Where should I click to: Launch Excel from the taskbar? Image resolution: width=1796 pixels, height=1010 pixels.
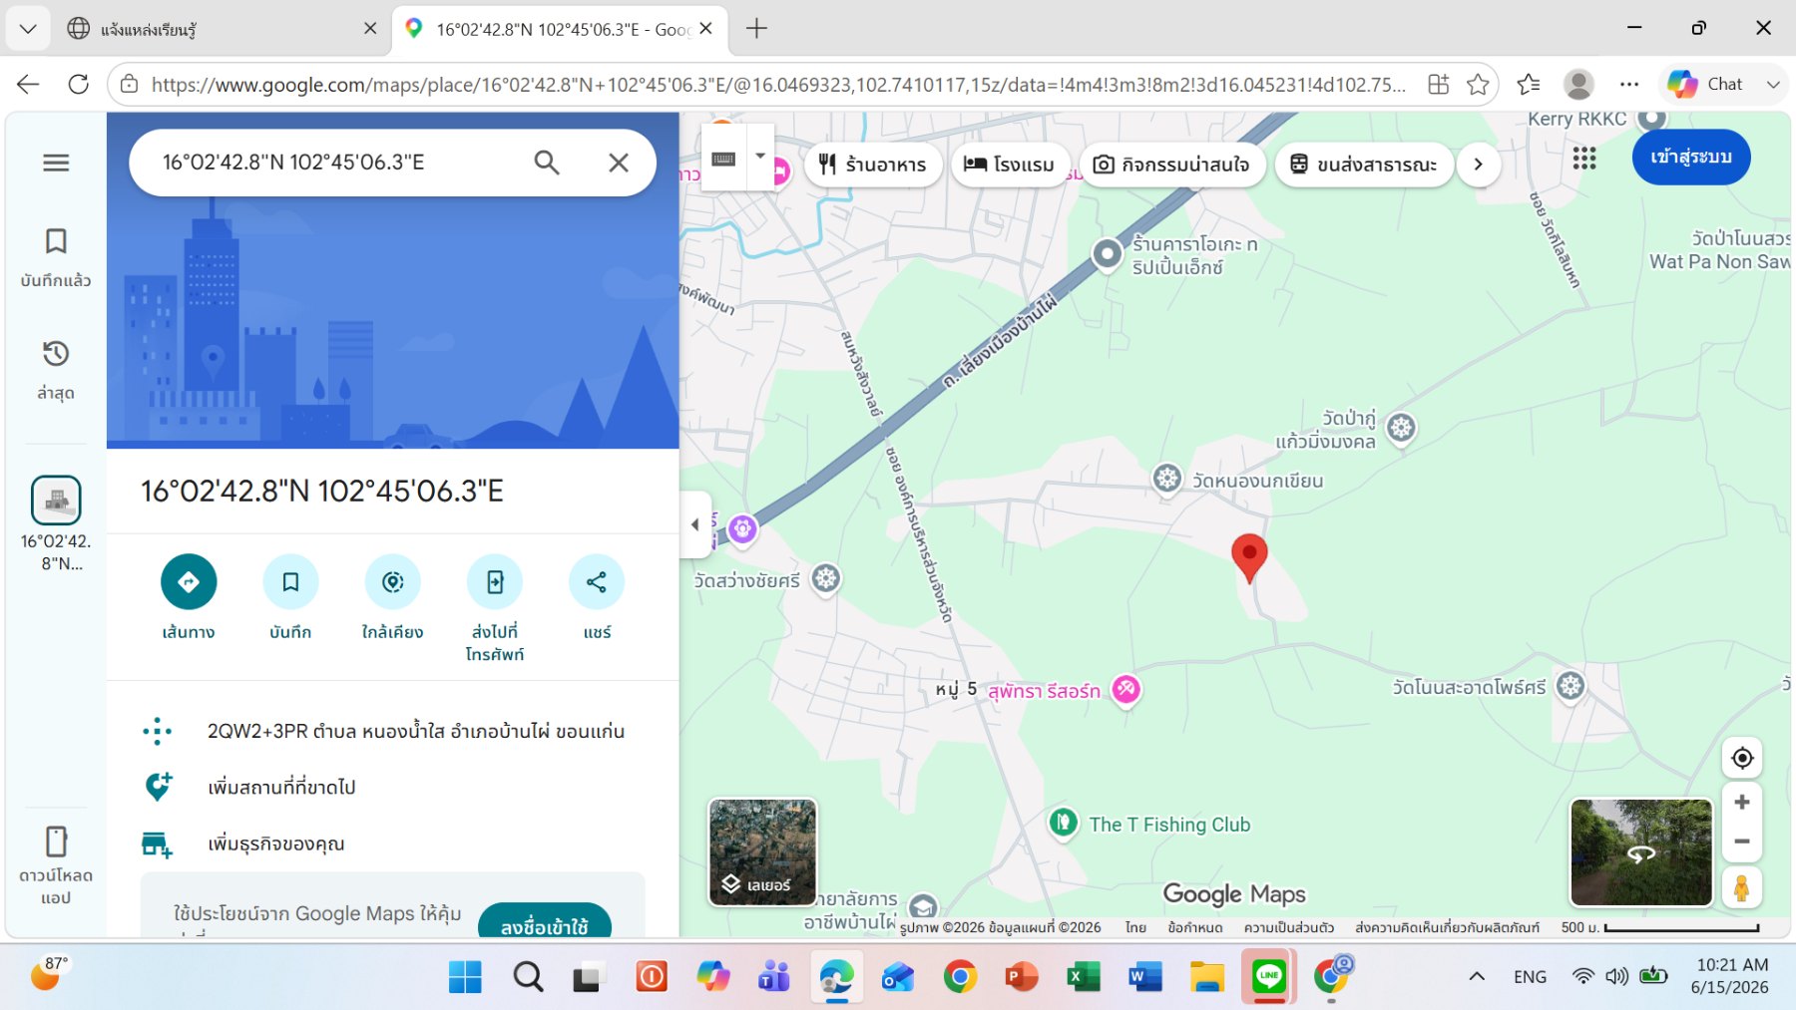[1083, 977]
